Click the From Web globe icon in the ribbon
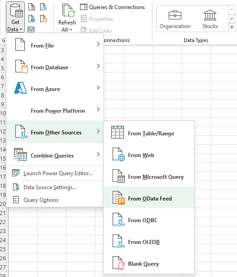Screen dimensions: 237x277 point(32,19)
